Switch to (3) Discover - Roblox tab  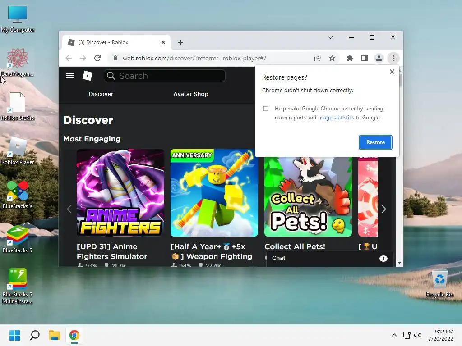pyautogui.click(x=117, y=42)
